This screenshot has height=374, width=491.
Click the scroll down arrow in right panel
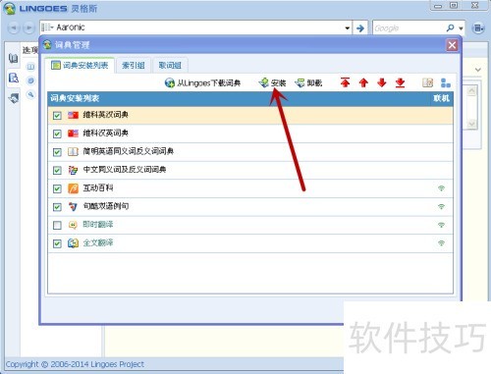(471, 124)
